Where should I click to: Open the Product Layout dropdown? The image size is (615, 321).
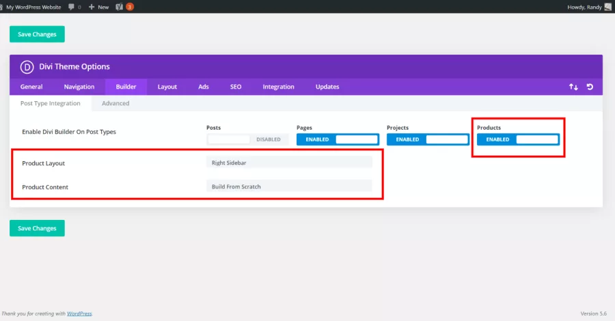[289, 163]
